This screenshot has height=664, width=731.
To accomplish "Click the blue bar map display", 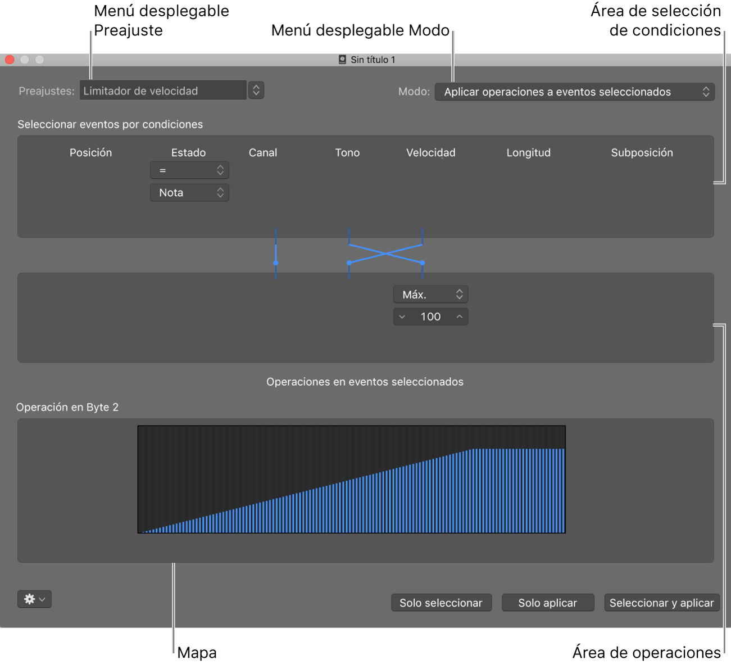I will coord(352,480).
